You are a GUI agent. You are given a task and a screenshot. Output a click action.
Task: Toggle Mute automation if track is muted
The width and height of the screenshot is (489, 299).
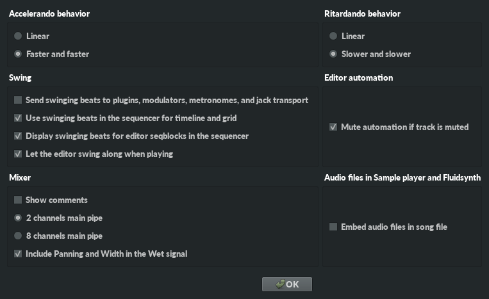pos(333,127)
